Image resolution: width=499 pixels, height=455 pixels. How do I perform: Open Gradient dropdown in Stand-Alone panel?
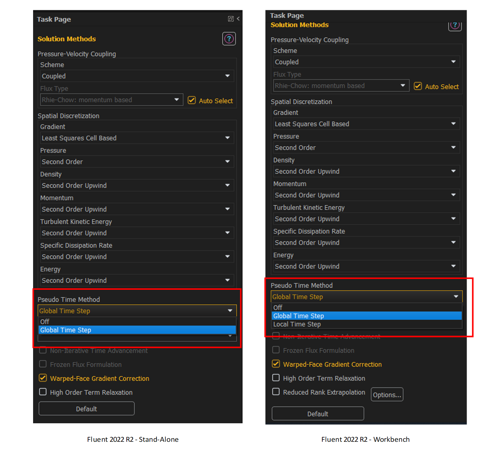tap(137, 138)
